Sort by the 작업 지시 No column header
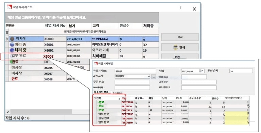The height and width of the screenshot is (133, 261). pyautogui.click(x=55, y=25)
